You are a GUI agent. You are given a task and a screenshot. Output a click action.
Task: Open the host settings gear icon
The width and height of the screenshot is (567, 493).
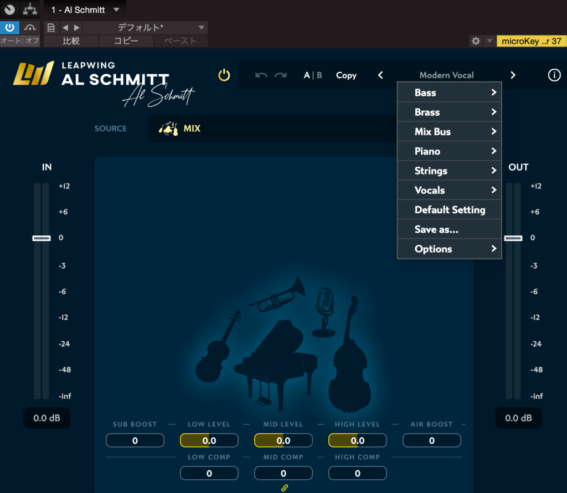point(475,41)
